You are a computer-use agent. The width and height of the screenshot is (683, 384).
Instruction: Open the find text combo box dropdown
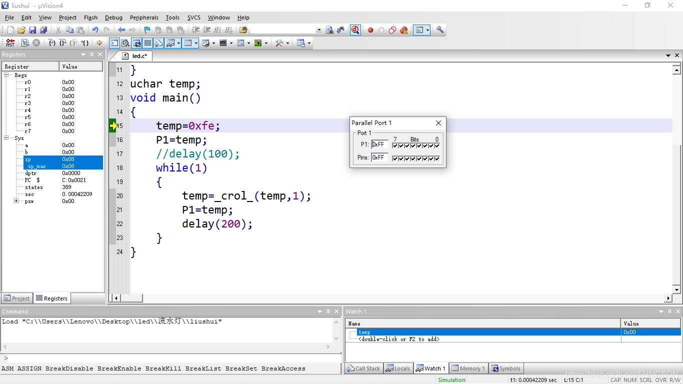coord(319,30)
